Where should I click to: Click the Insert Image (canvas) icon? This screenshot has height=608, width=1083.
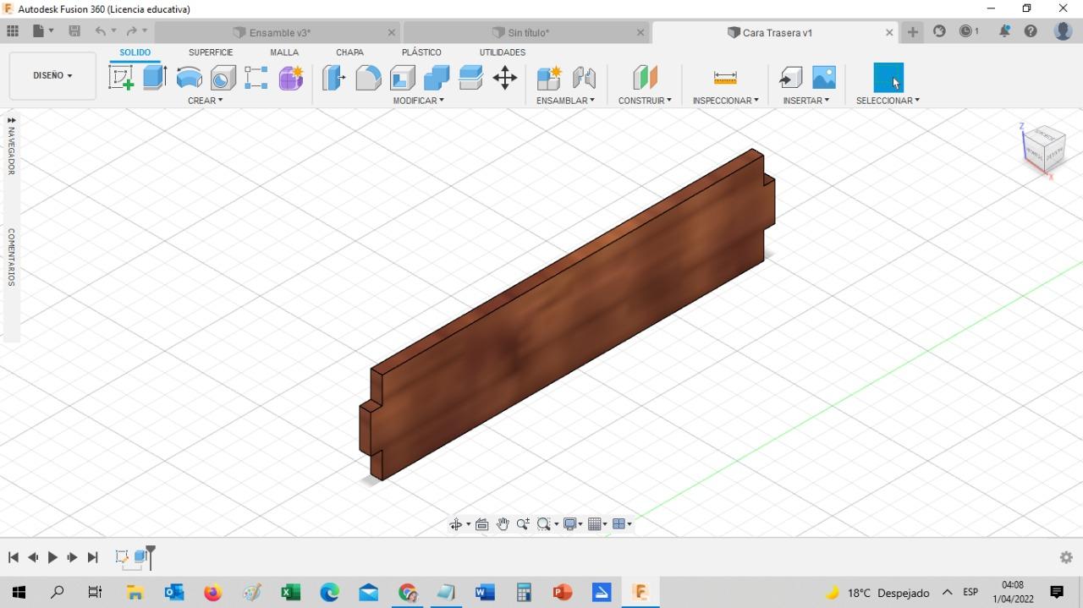(x=823, y=78)
